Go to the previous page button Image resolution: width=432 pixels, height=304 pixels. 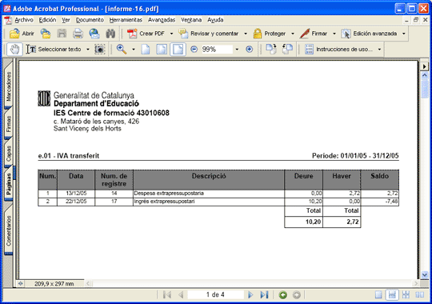[181, 295]
